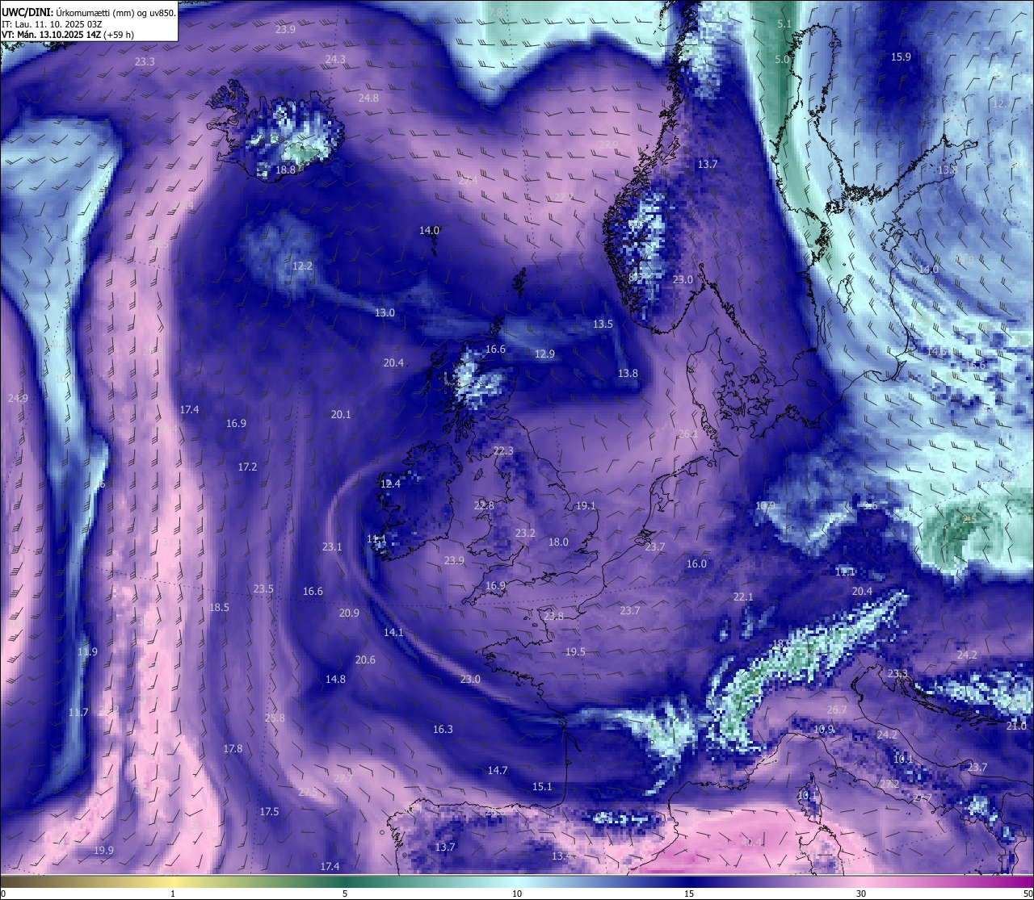1034x900 pixels.
Task: Click the 17.5 map value
Action: coord(269,811)
